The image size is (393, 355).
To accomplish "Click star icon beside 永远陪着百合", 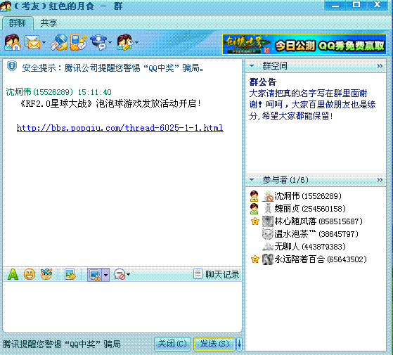I will [x=255, y=259].
